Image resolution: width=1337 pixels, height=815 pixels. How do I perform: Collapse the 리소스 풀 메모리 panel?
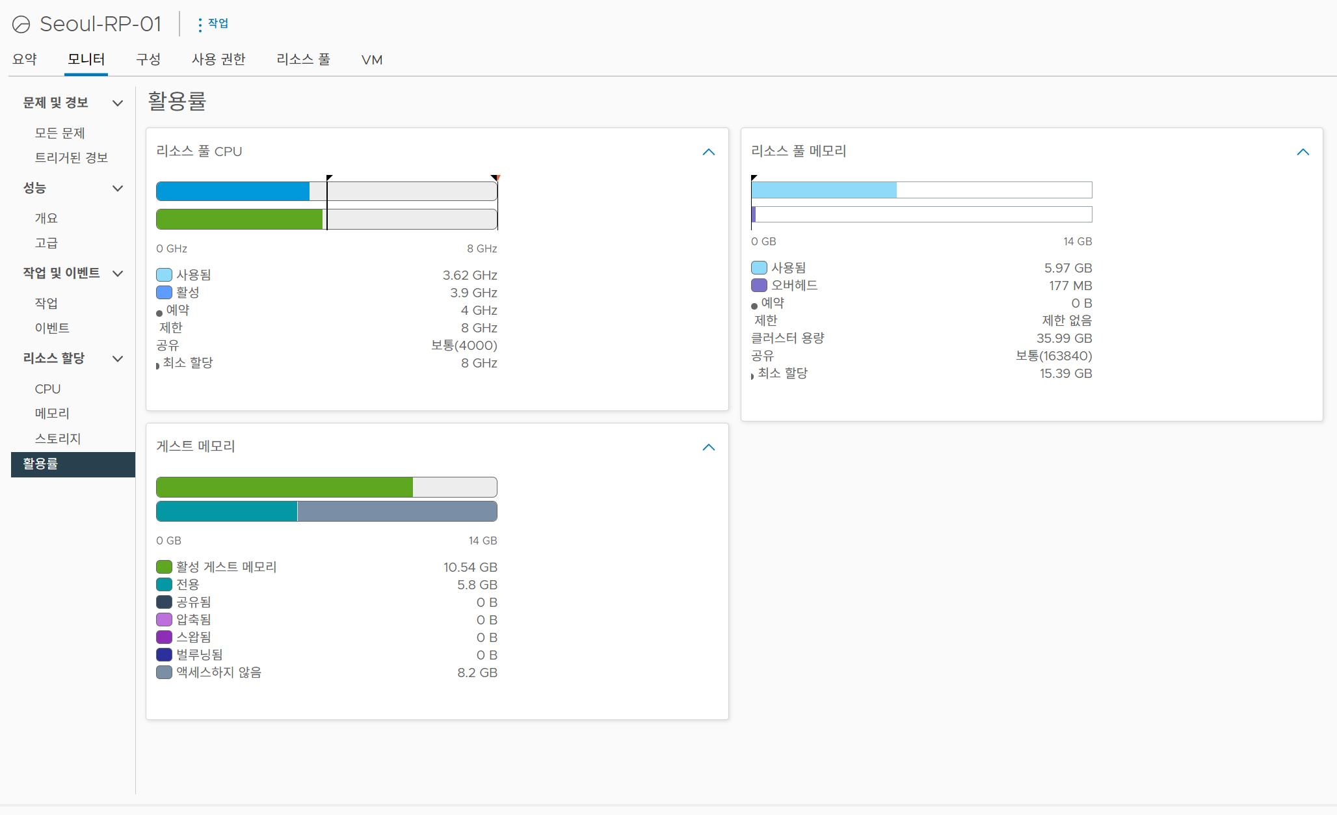(1303, 152)
